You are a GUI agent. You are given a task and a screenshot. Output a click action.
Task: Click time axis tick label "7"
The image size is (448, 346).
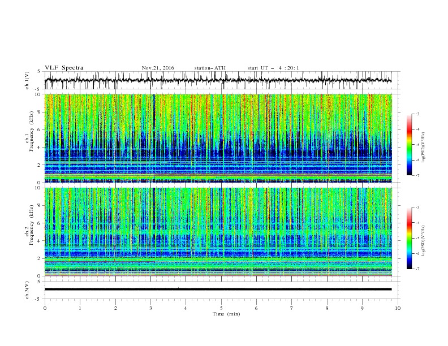(x=292, y=308)
